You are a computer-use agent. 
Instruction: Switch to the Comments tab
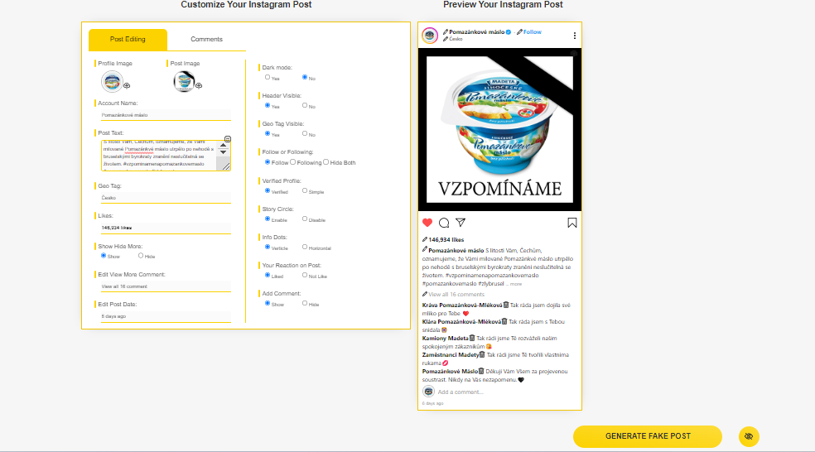pyautogui.click(x=206, y=39)
